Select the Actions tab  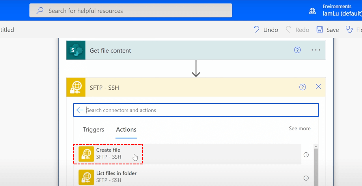click(x=126, y=130)
